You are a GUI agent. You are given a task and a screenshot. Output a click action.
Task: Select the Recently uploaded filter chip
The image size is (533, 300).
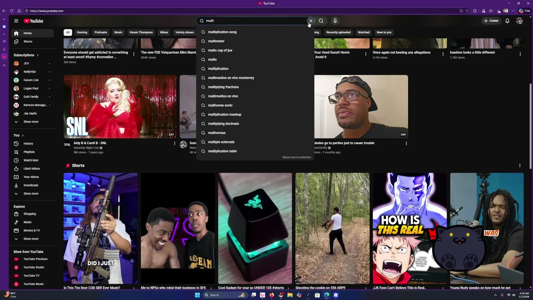coord(338,32)
